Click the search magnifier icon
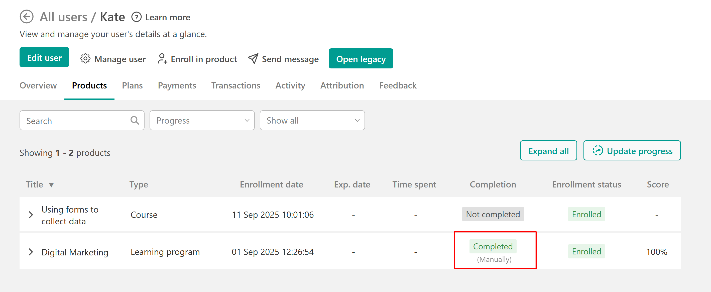The height and width of the screenshot is (292, 711). (x=135, y=121)
